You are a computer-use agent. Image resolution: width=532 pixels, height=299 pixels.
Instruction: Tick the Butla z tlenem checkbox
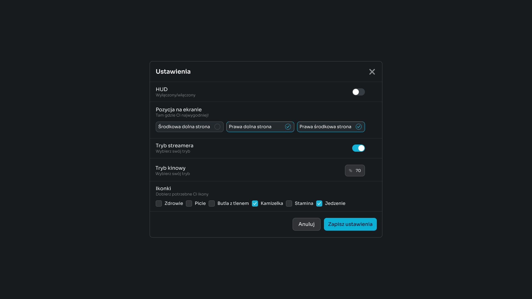tap(212, 203)
